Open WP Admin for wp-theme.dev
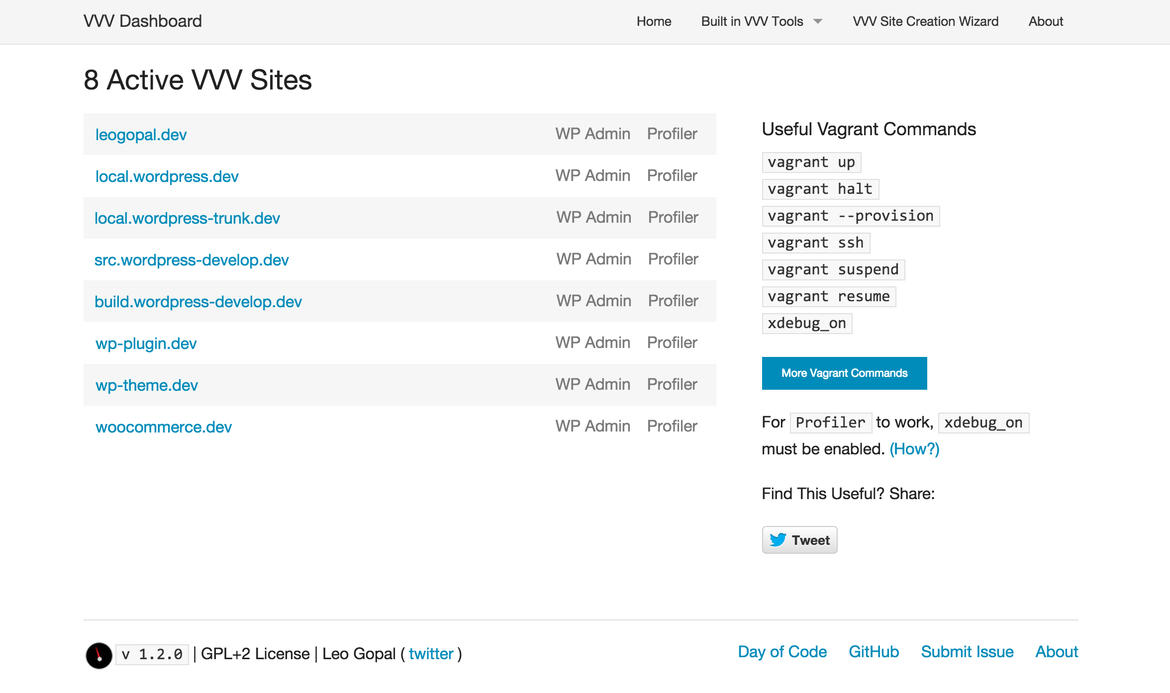Viewport: 1170px width, 693px height. pyautogui.click(x=592, y=384)
